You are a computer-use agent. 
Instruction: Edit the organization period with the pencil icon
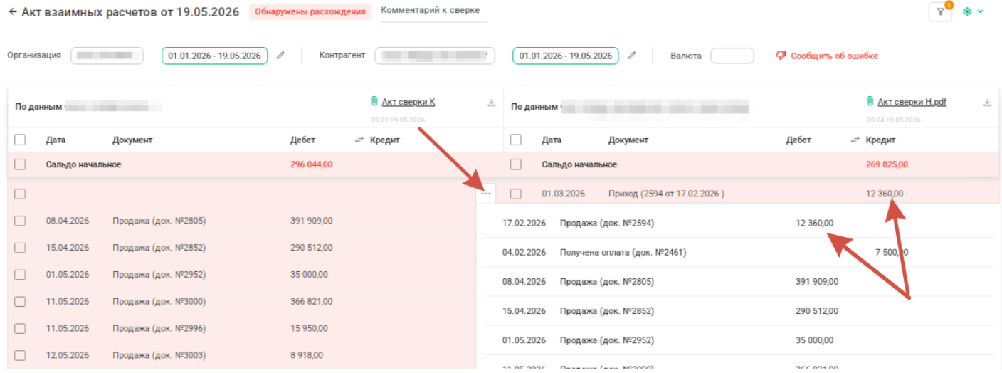pos(280,56)
